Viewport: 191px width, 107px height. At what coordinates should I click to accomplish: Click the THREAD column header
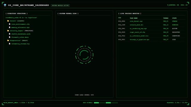[166, 18]
